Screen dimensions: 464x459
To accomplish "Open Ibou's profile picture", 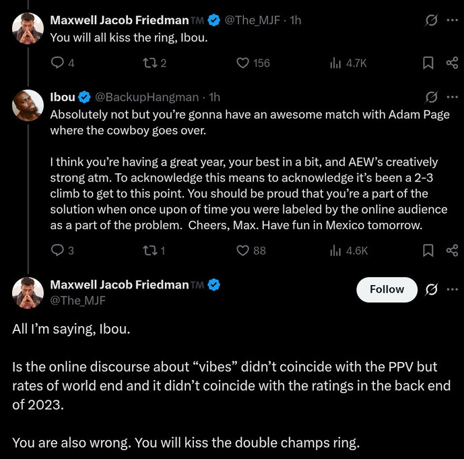I will 28,105.
